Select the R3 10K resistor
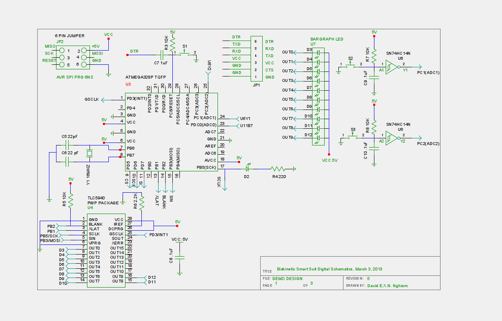The height and width of the screenshot is (321, 502). 172,43
